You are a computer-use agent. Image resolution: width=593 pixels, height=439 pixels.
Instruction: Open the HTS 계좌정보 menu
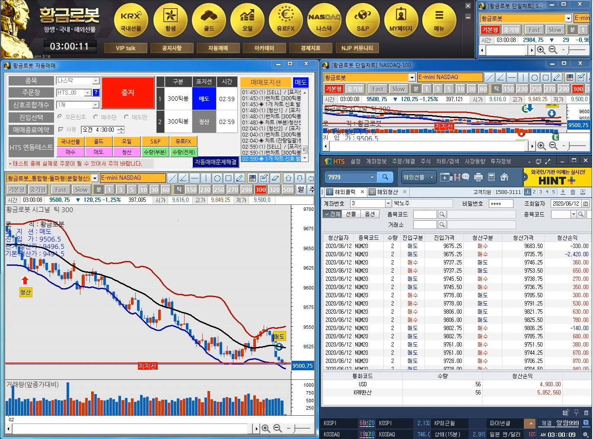(376, 161)
